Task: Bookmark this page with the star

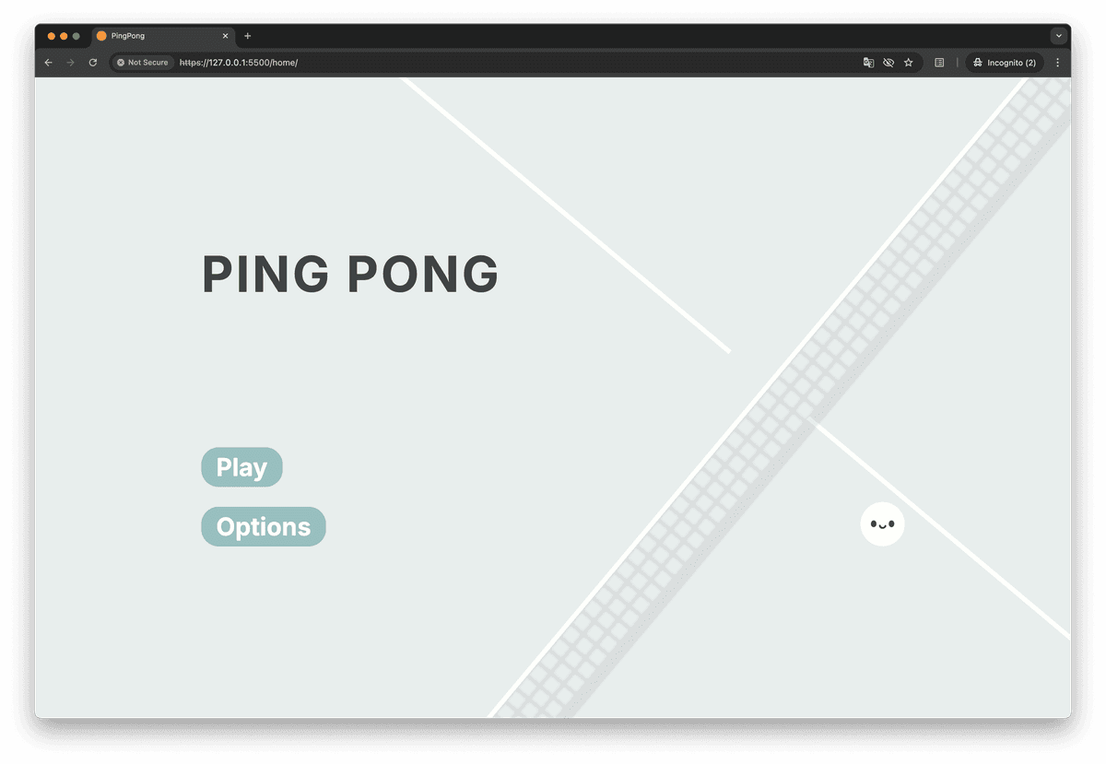Action: (908, 63)
